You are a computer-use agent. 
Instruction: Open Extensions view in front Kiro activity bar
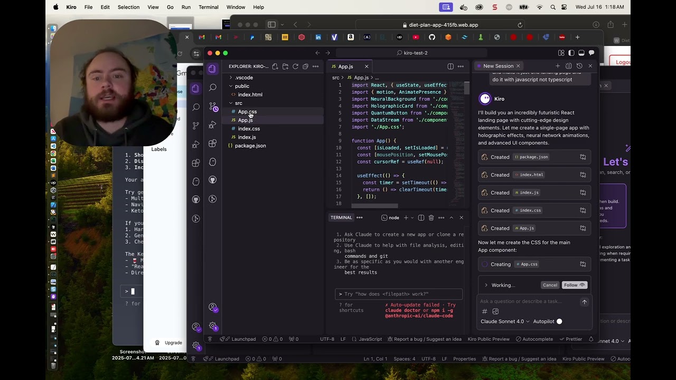pyautogui.click(x=212, y=143)
